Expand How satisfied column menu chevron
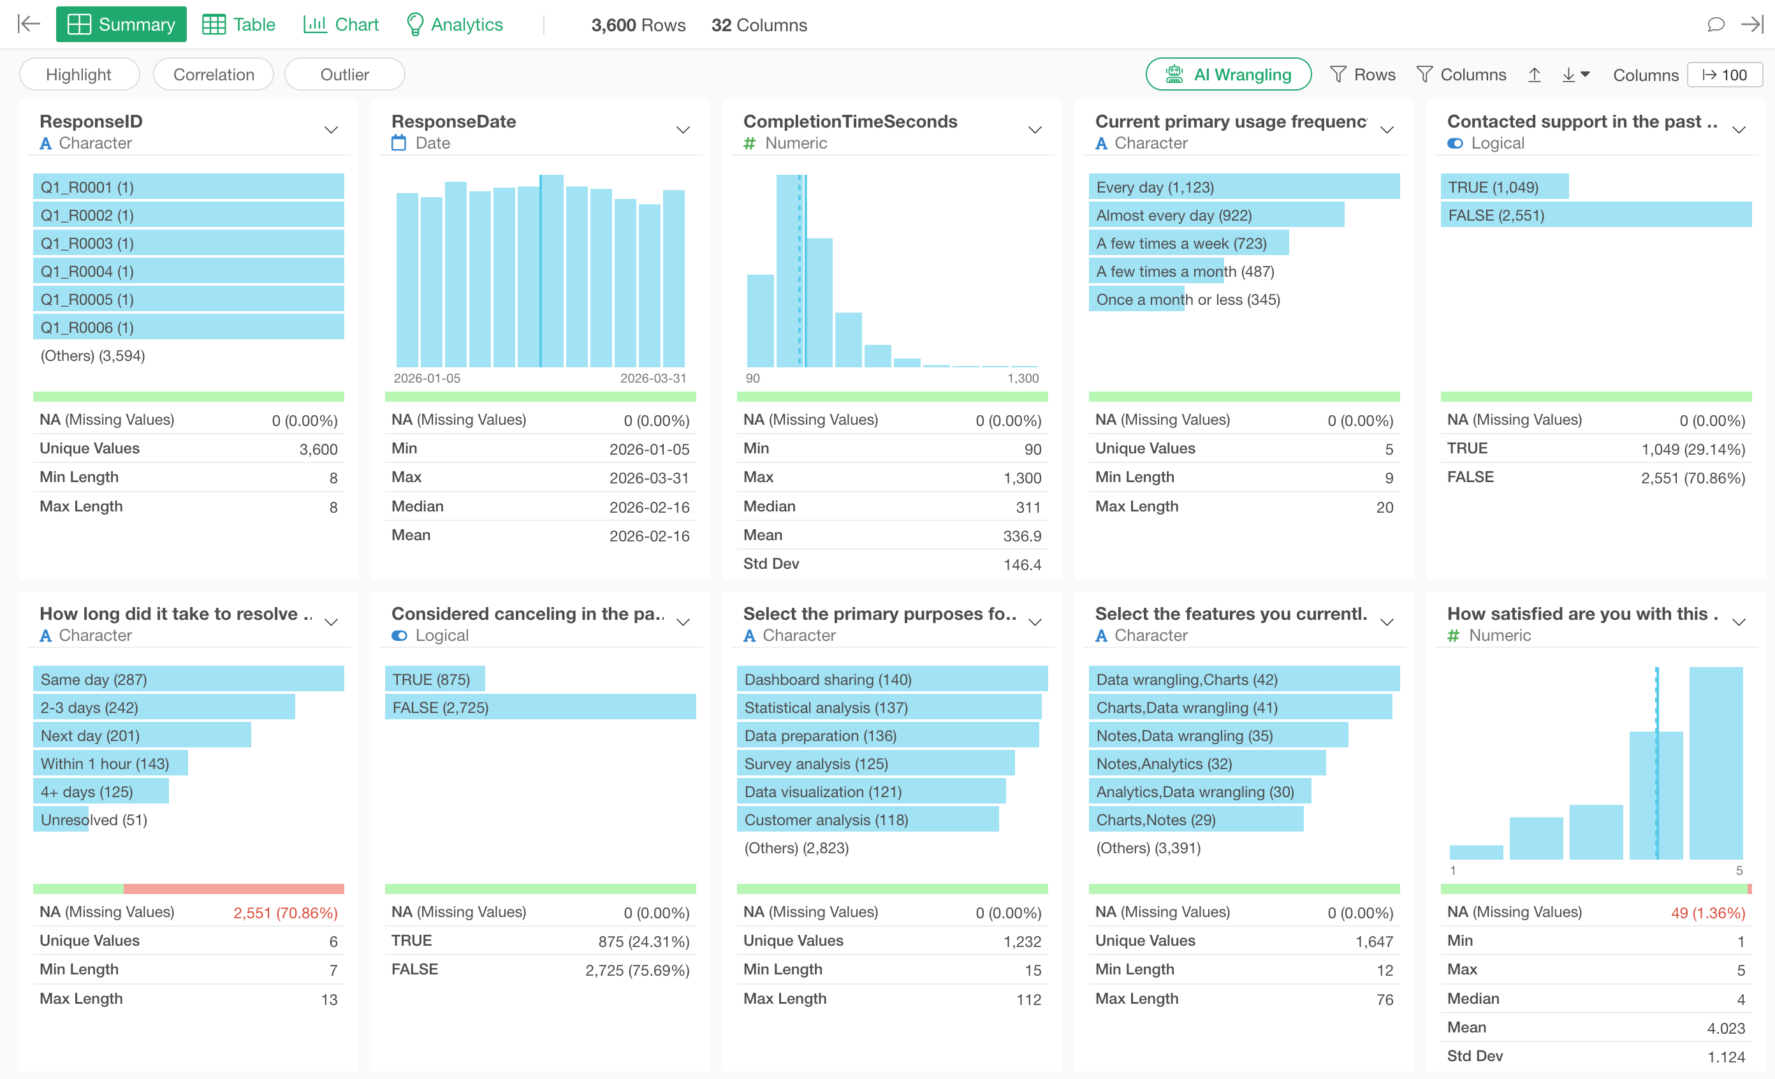The image size is (1775, 1079). tap(1739, 622)
